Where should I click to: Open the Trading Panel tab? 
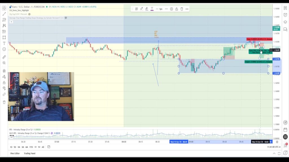coord(30,153)
